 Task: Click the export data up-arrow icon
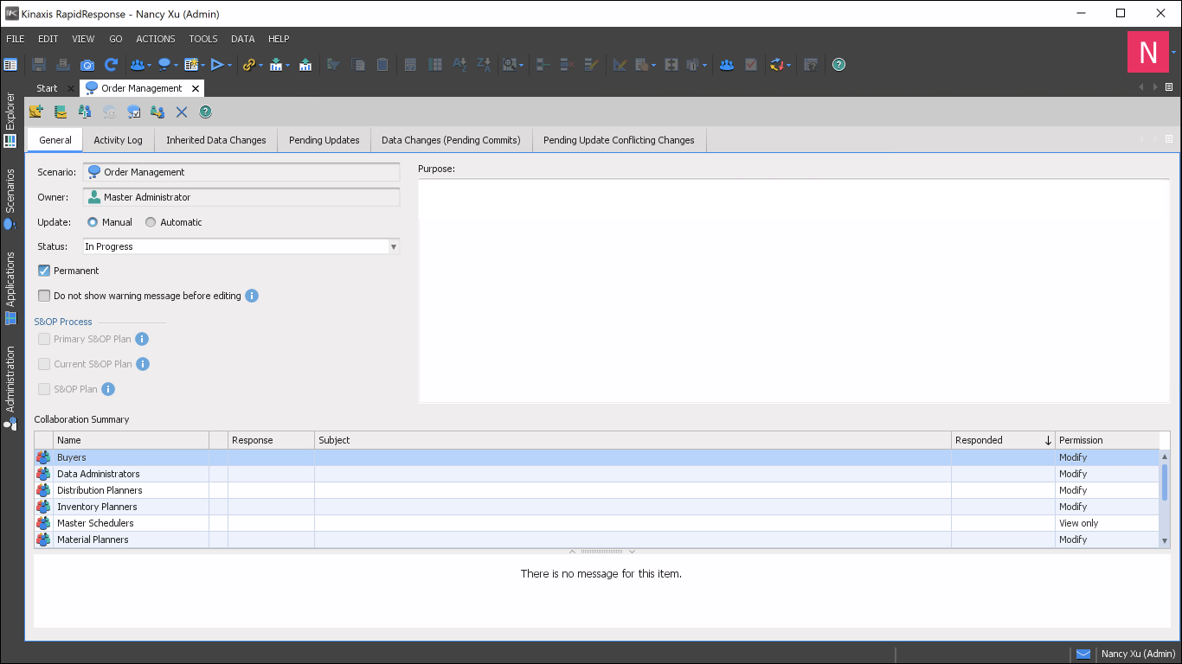pyautogui.click(x=305, y=65)
